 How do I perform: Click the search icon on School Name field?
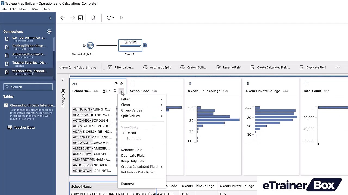pos(115,91)
